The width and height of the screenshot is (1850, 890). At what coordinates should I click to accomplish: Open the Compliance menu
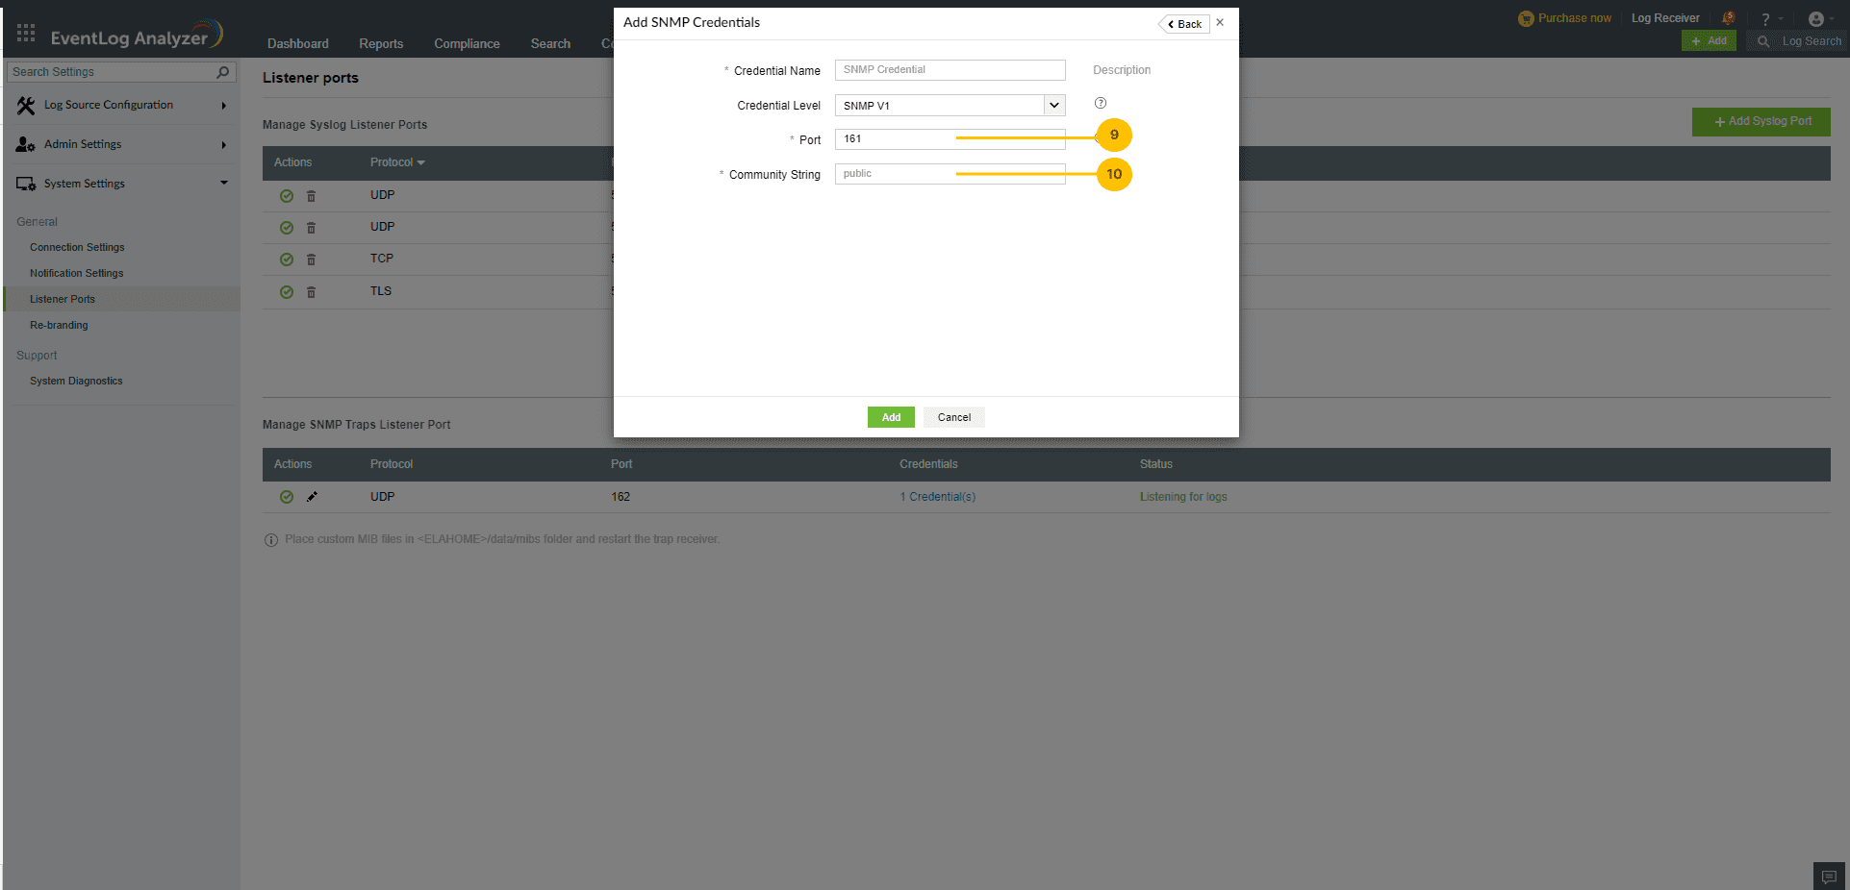(467, 43)
